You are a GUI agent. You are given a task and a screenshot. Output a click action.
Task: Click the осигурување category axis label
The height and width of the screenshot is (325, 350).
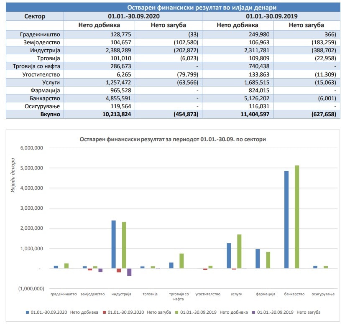pos(323,294)
